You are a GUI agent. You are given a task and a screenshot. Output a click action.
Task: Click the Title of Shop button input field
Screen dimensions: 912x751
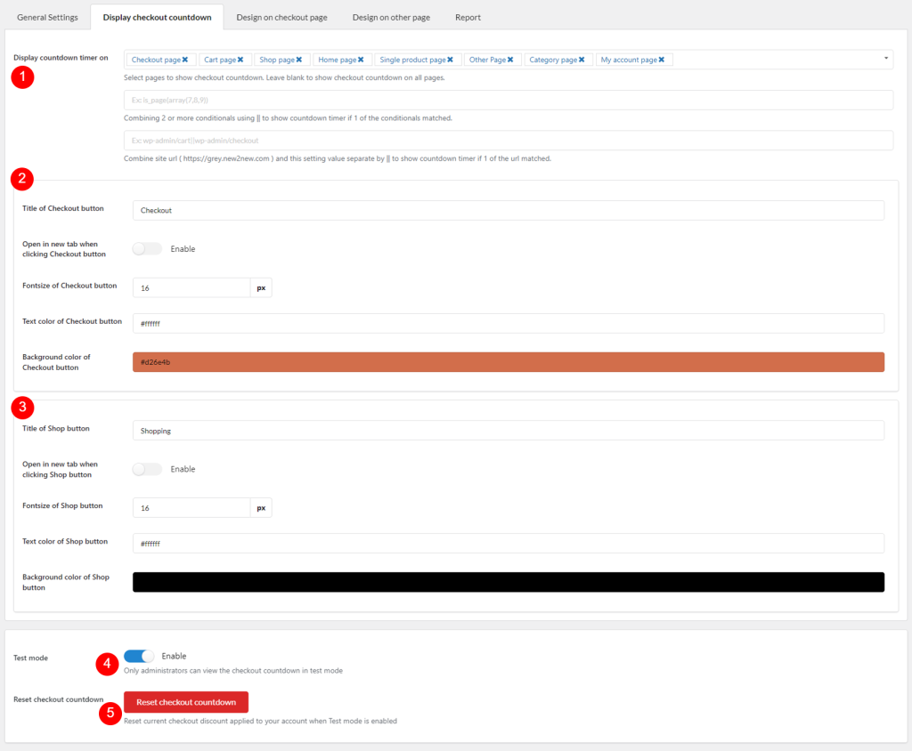508,430
